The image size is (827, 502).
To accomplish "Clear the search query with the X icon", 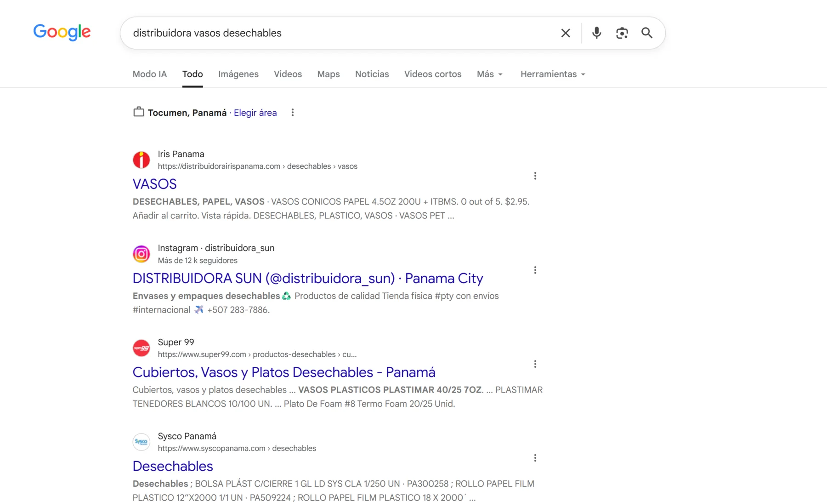I will point(566,33).
